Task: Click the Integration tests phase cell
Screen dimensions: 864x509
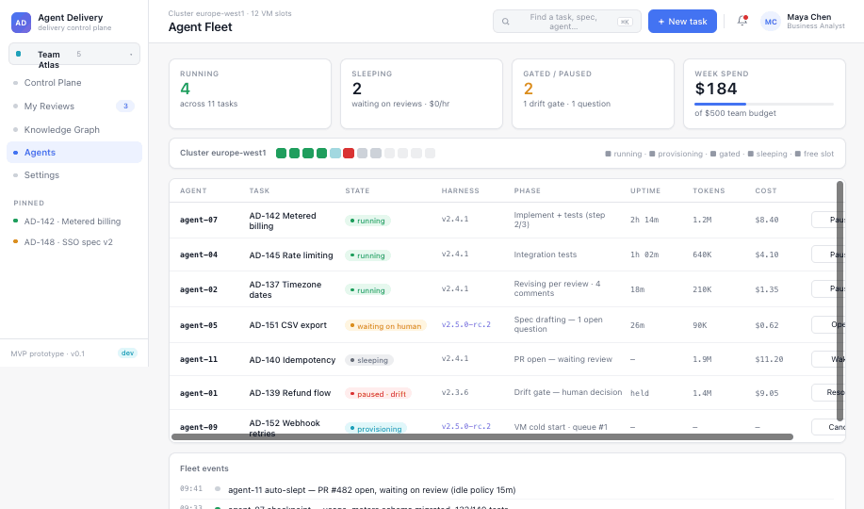Action: pyautogui.click(x=545, y=254)
